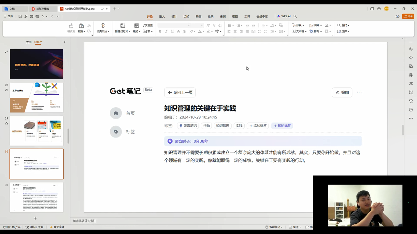
Task: Switch to the Animation (动画) ribbon tab
Action: pyautogui.click(x=198, y=17)
